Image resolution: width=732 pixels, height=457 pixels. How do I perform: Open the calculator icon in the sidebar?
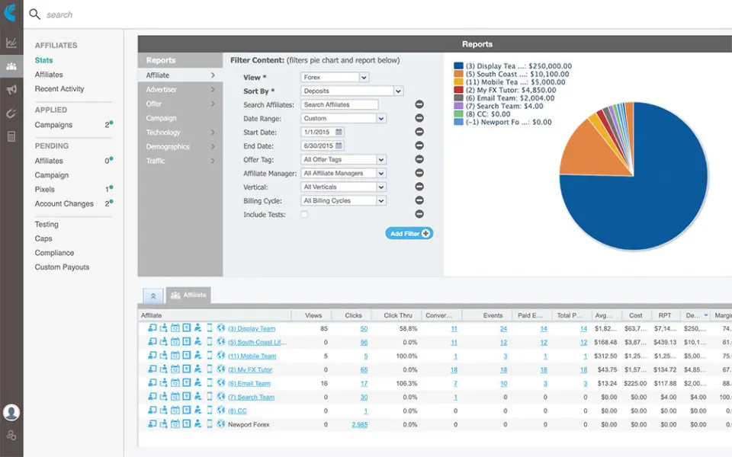(11, 138)
